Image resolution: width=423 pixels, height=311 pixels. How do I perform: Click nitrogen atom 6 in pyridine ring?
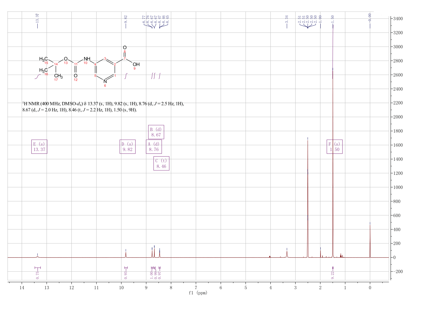pyautogui.click(x=105, y=81)
